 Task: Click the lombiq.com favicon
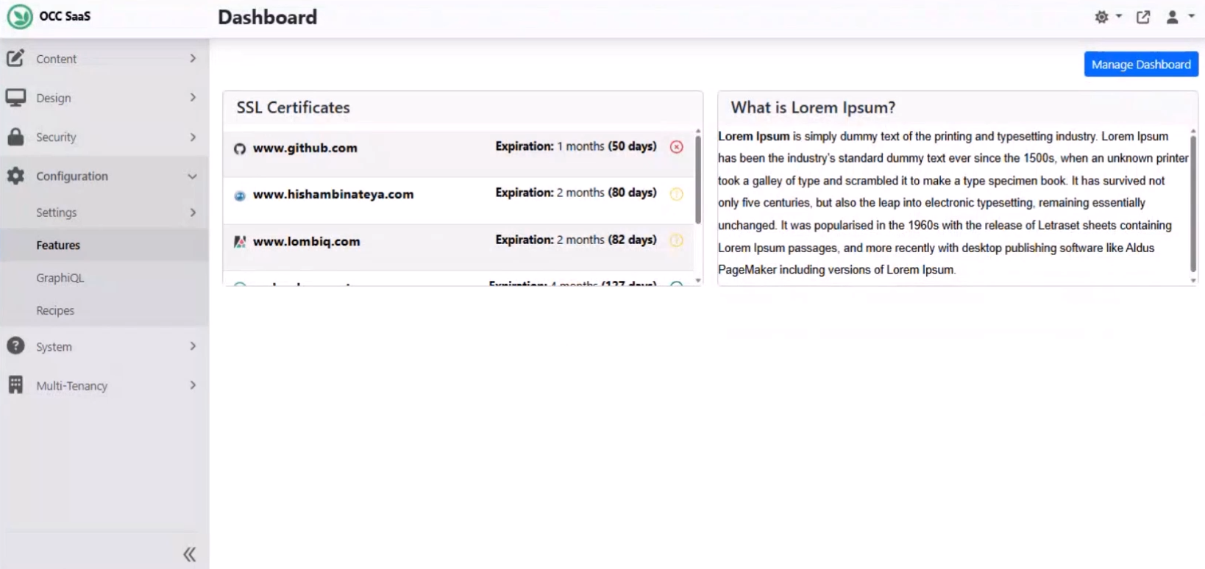click(x=240, y=242)
